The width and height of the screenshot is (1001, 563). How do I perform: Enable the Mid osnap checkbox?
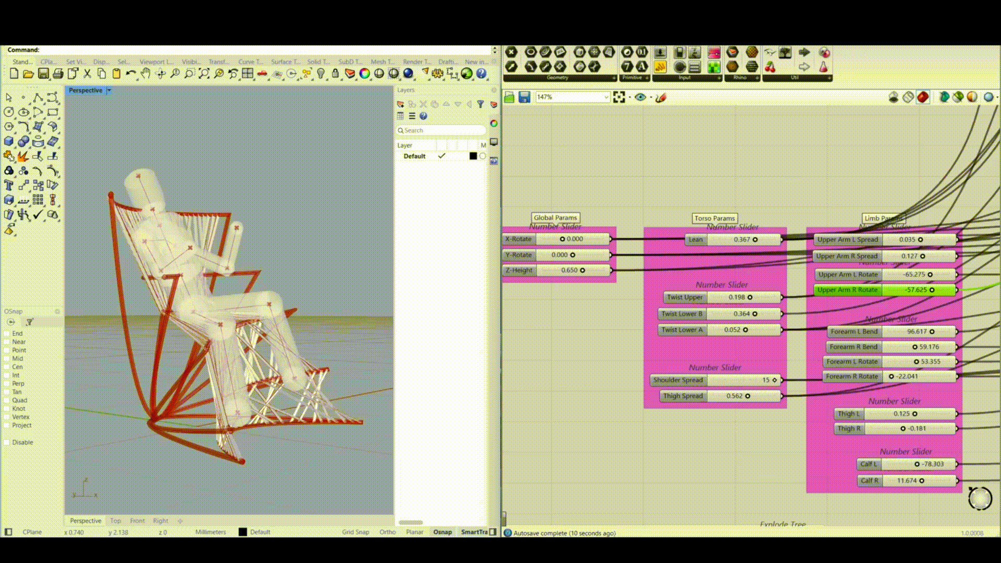click(7, 359)
